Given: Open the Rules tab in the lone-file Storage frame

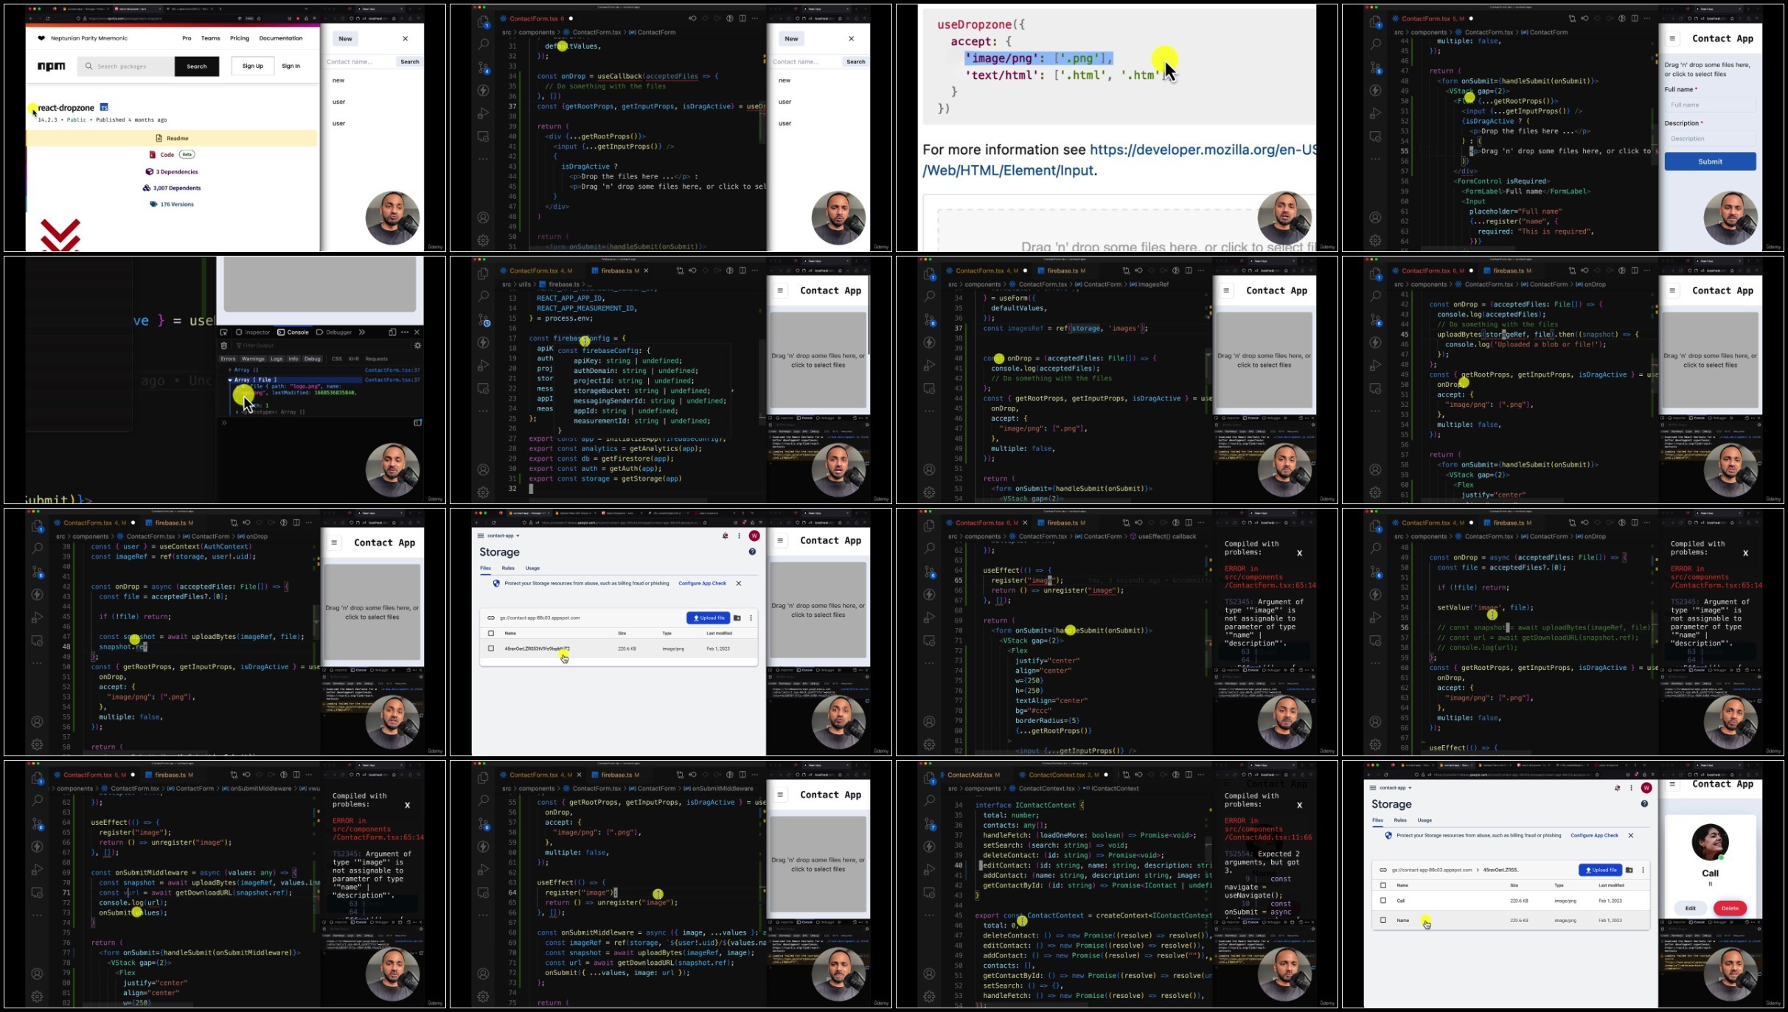Looking at the screenshot, I should pos(508,568).
